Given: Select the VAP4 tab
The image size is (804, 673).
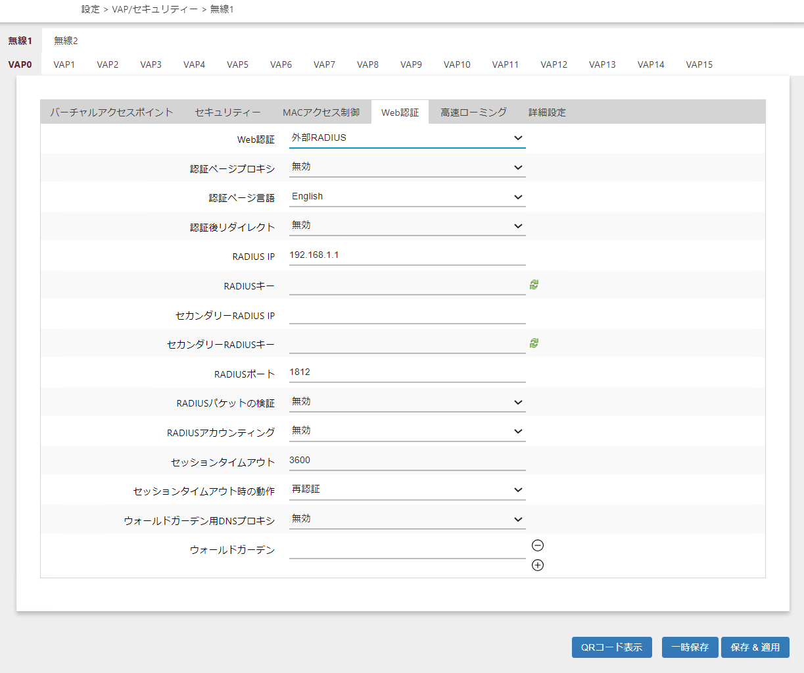Looking at the screenshot, I should point(195,64).
